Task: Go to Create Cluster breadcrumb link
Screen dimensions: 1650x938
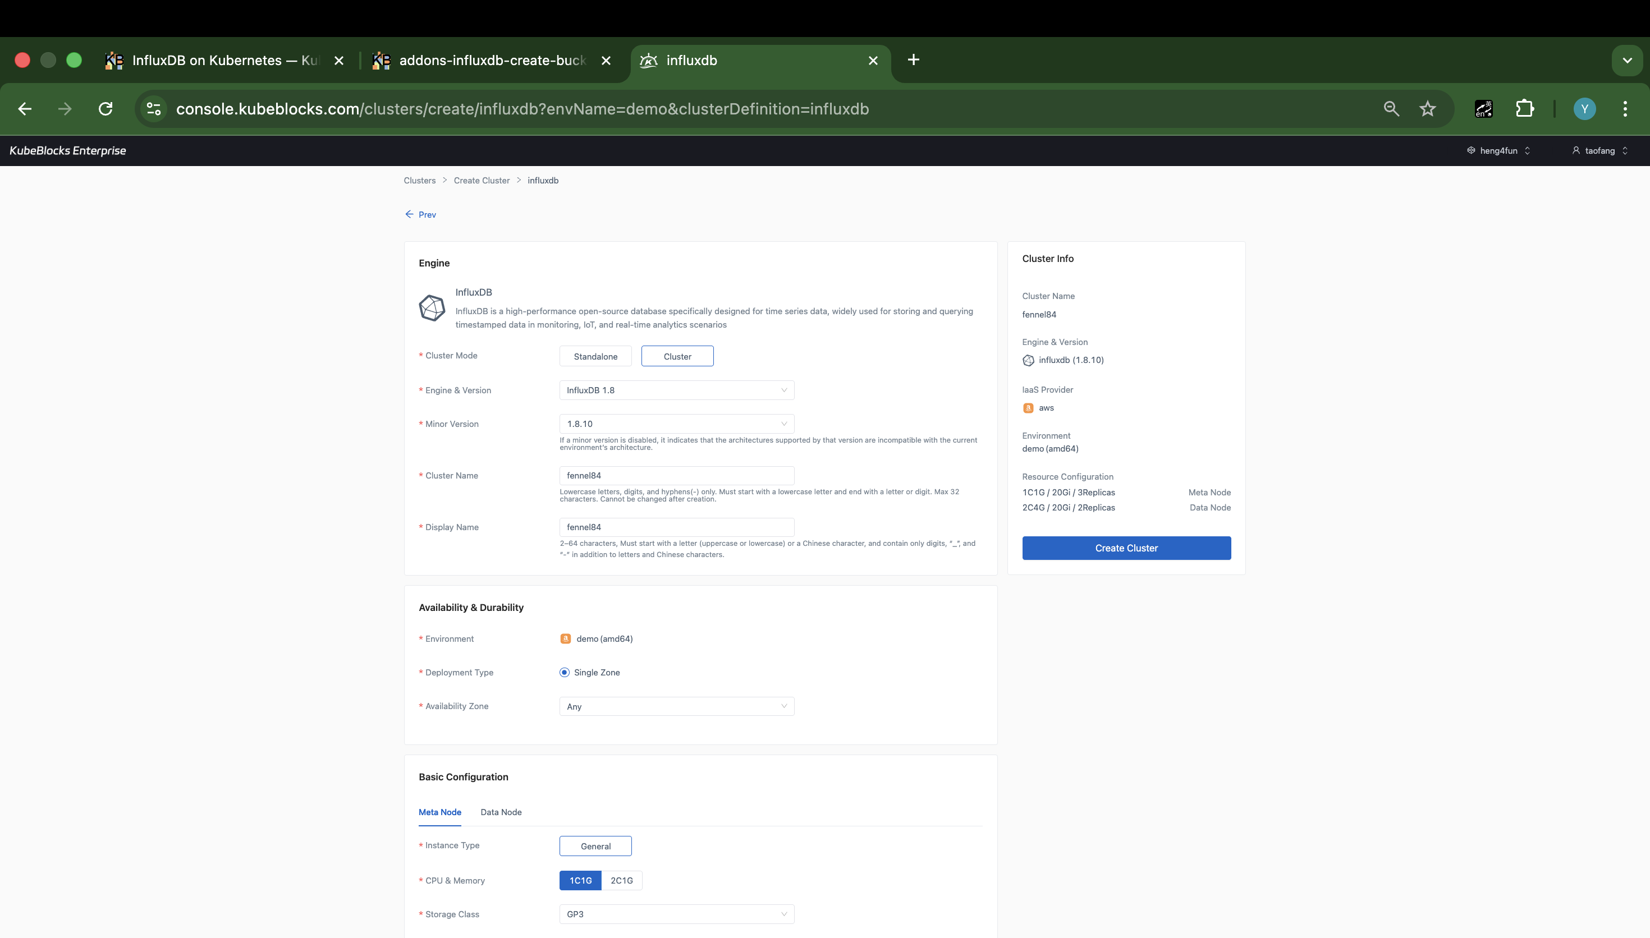Action: click(482, 181)
